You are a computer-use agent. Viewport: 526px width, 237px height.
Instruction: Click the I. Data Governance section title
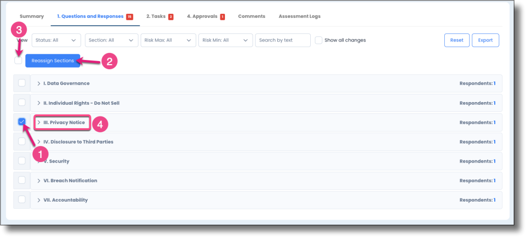coord(66,84)
